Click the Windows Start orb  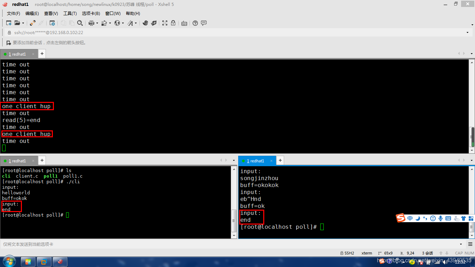point(9,261)
